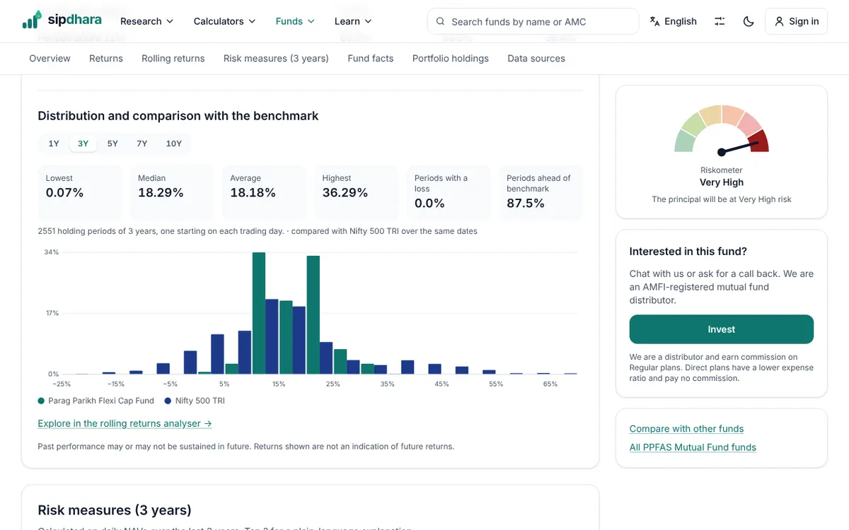The width and height of the screenshot is (849, 530).
Task: Go to the Returns section tab
Action: tap(106, 59)
